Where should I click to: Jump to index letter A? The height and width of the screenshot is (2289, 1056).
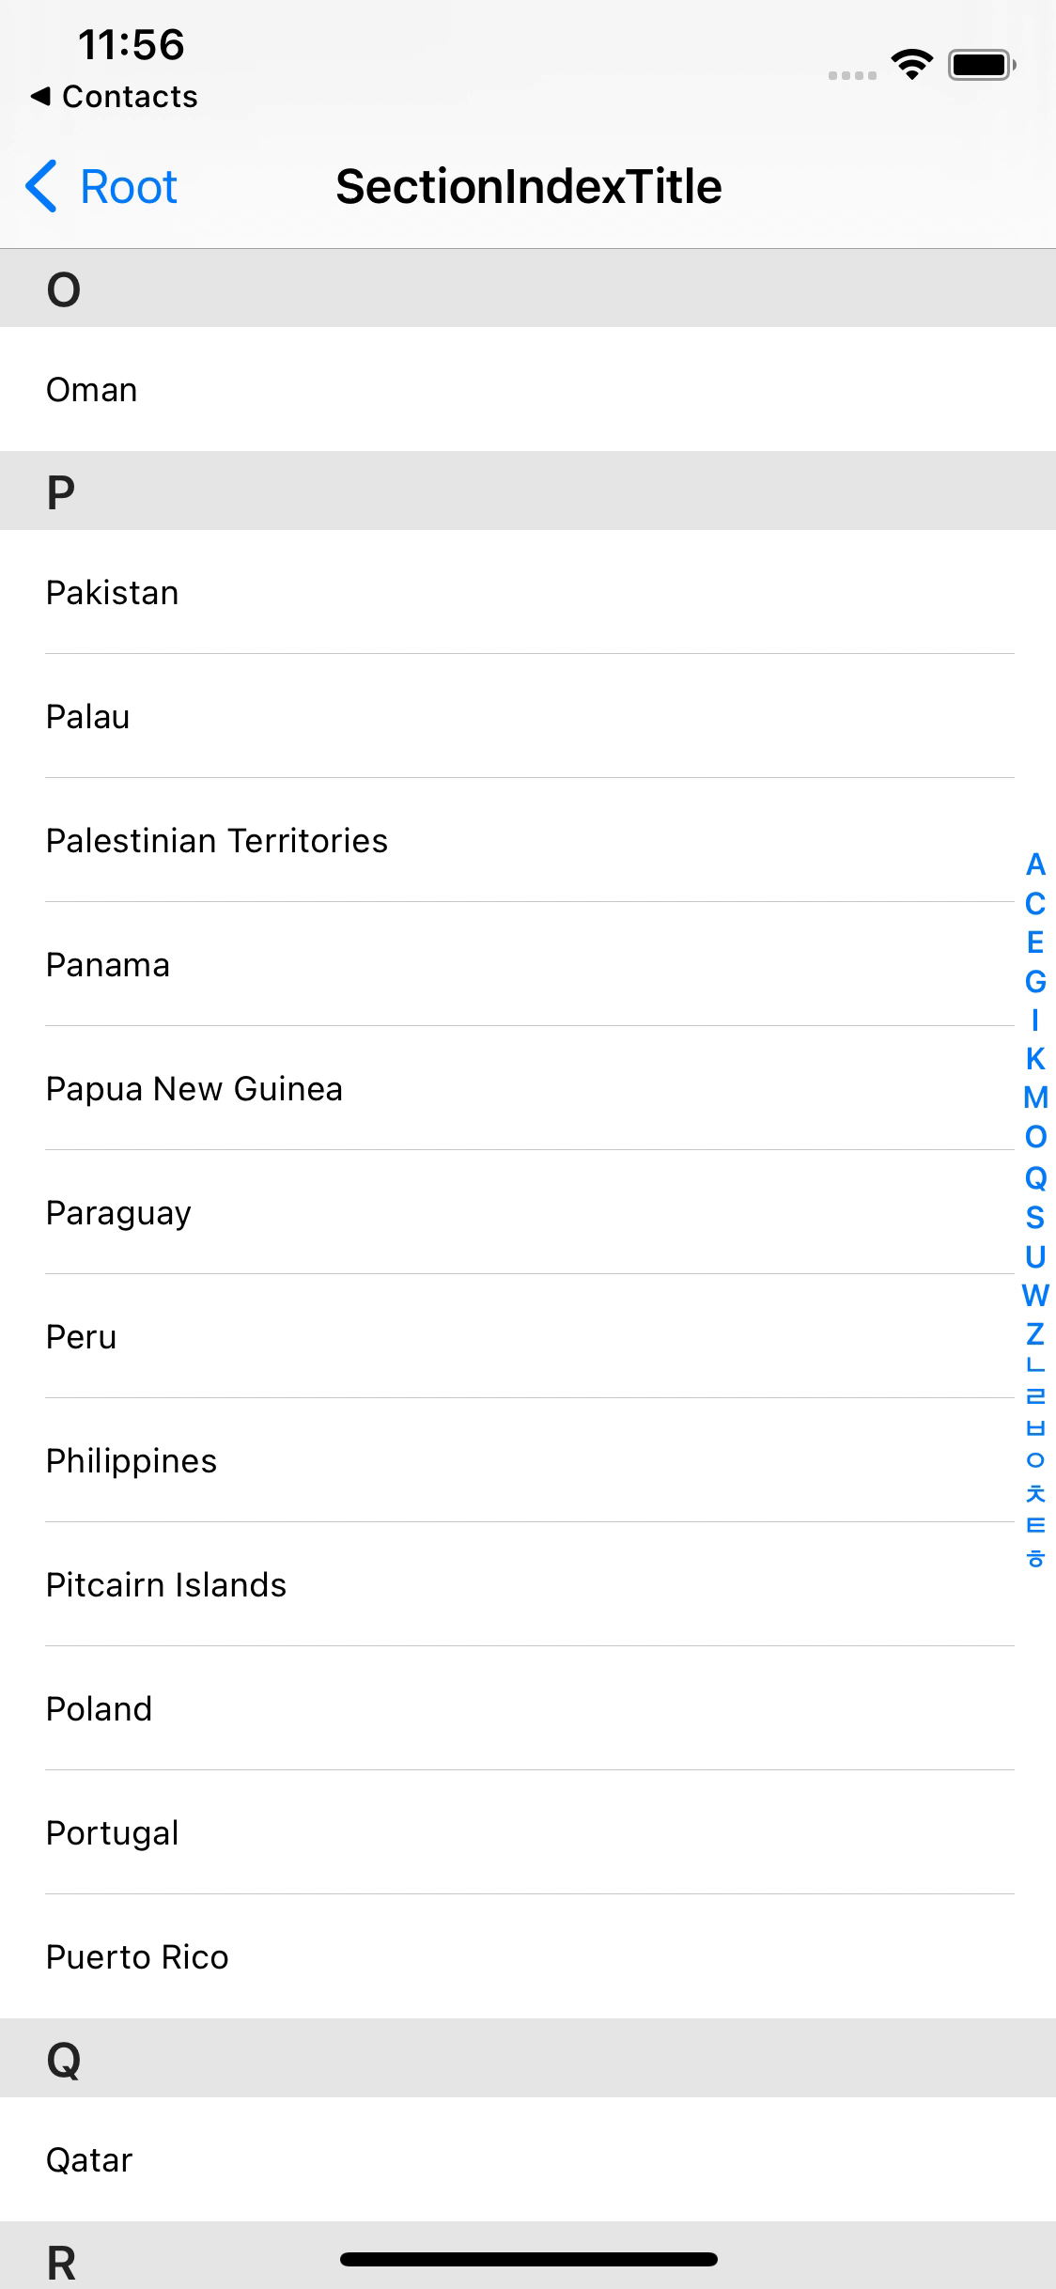point(1035,864)
